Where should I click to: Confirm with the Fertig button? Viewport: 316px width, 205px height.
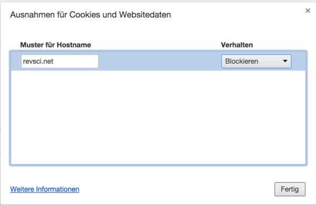pyautogui.click(x=290, y=189)
